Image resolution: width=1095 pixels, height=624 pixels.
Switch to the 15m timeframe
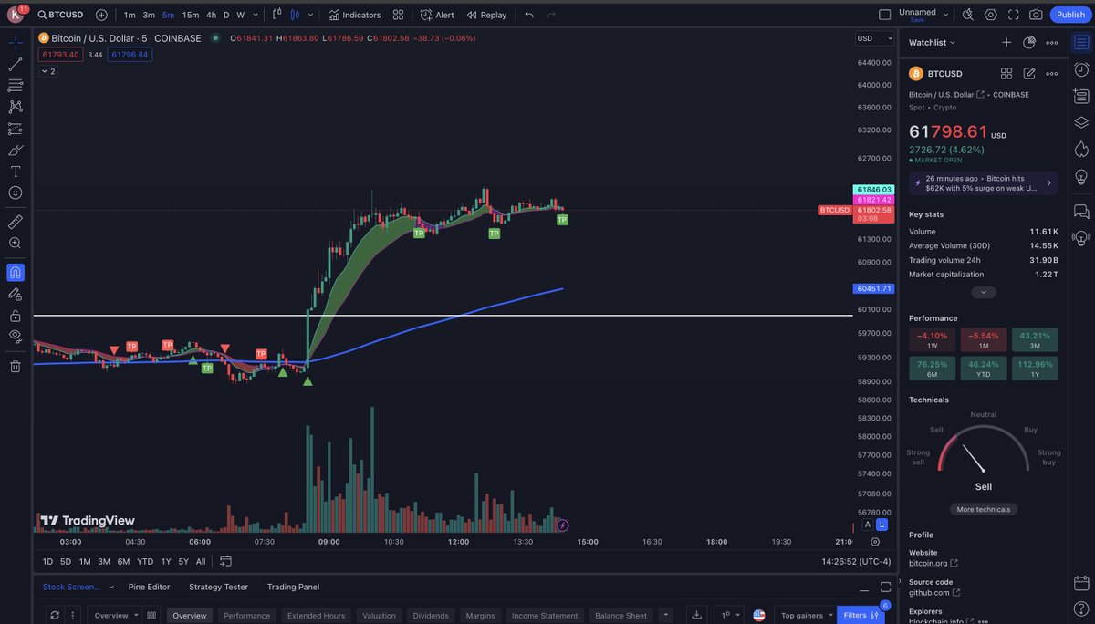[190, 15]
